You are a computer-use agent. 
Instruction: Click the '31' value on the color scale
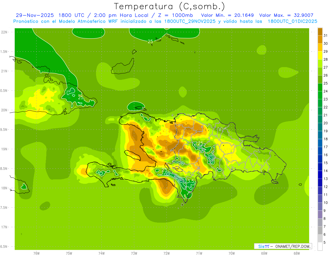click(x=326, y=35)
